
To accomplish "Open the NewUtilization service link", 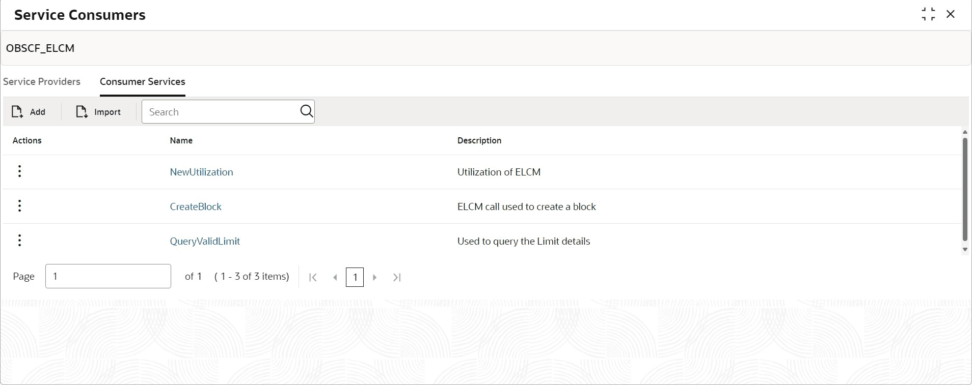I will pyautogui.click(x=201, y=172).
